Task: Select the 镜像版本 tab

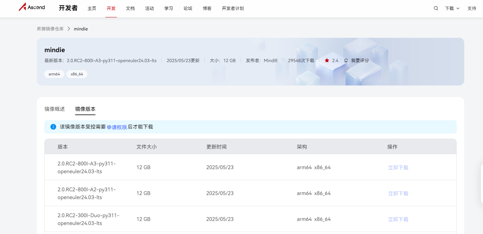Action: [x=85, y=109]
